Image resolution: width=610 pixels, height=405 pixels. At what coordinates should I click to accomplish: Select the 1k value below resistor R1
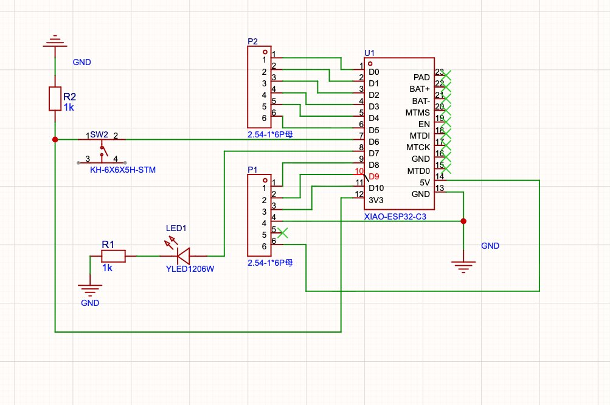[108, 268]
